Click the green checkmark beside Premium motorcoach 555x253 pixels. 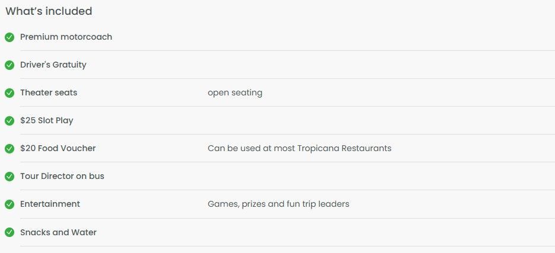pos(9,37)
